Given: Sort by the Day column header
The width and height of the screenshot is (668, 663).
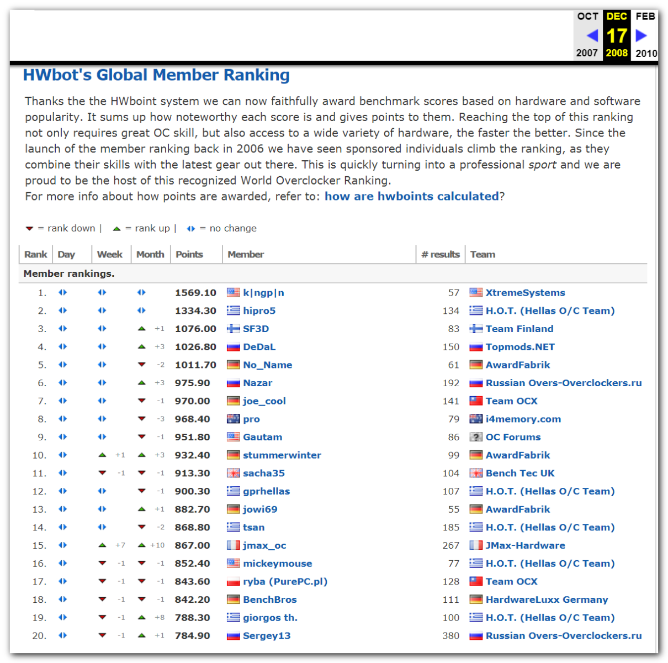Looking at the screenshot, I should [x=66, y=255].
